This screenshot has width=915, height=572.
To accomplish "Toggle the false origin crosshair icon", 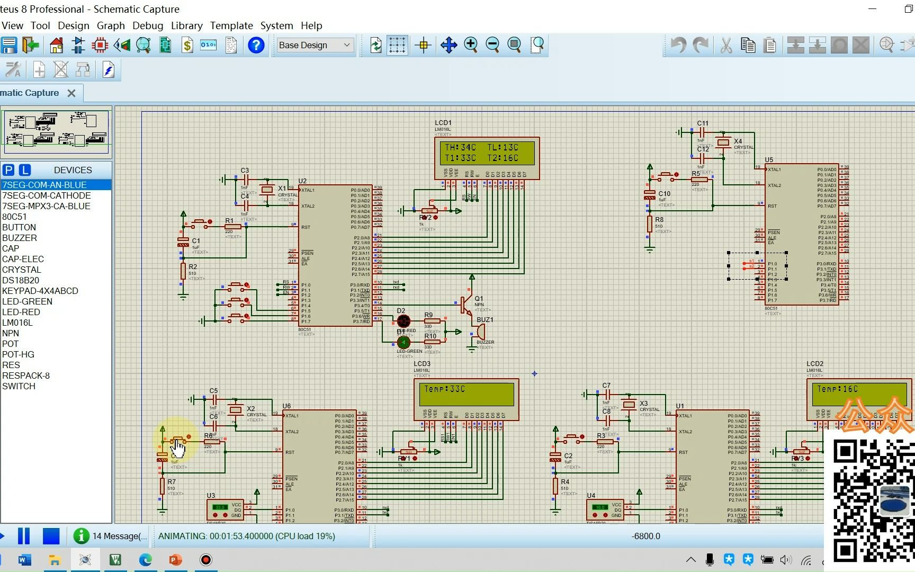I will click(424, 45).
